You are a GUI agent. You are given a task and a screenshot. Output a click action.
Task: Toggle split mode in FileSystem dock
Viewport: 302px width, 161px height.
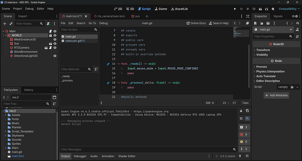coord(55,97)
